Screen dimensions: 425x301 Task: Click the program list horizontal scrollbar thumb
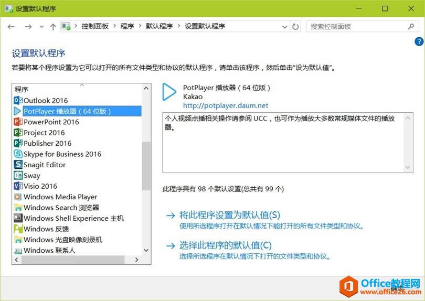coord(73,260)
